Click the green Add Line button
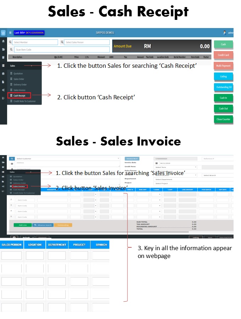The height and width of the screenshot is (319, 241). click(23, 225)
